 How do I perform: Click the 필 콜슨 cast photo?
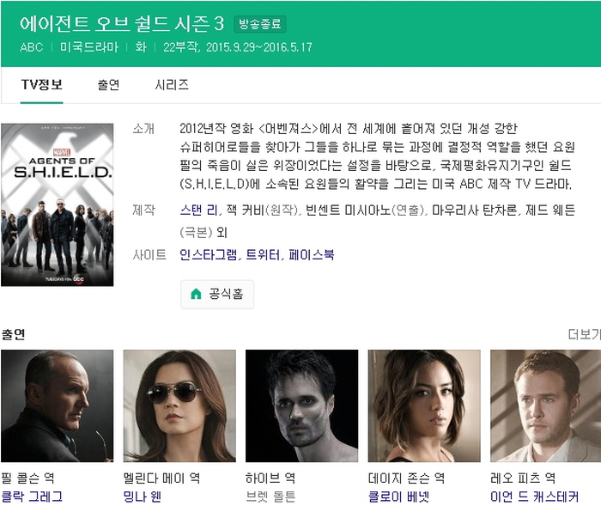58,405
